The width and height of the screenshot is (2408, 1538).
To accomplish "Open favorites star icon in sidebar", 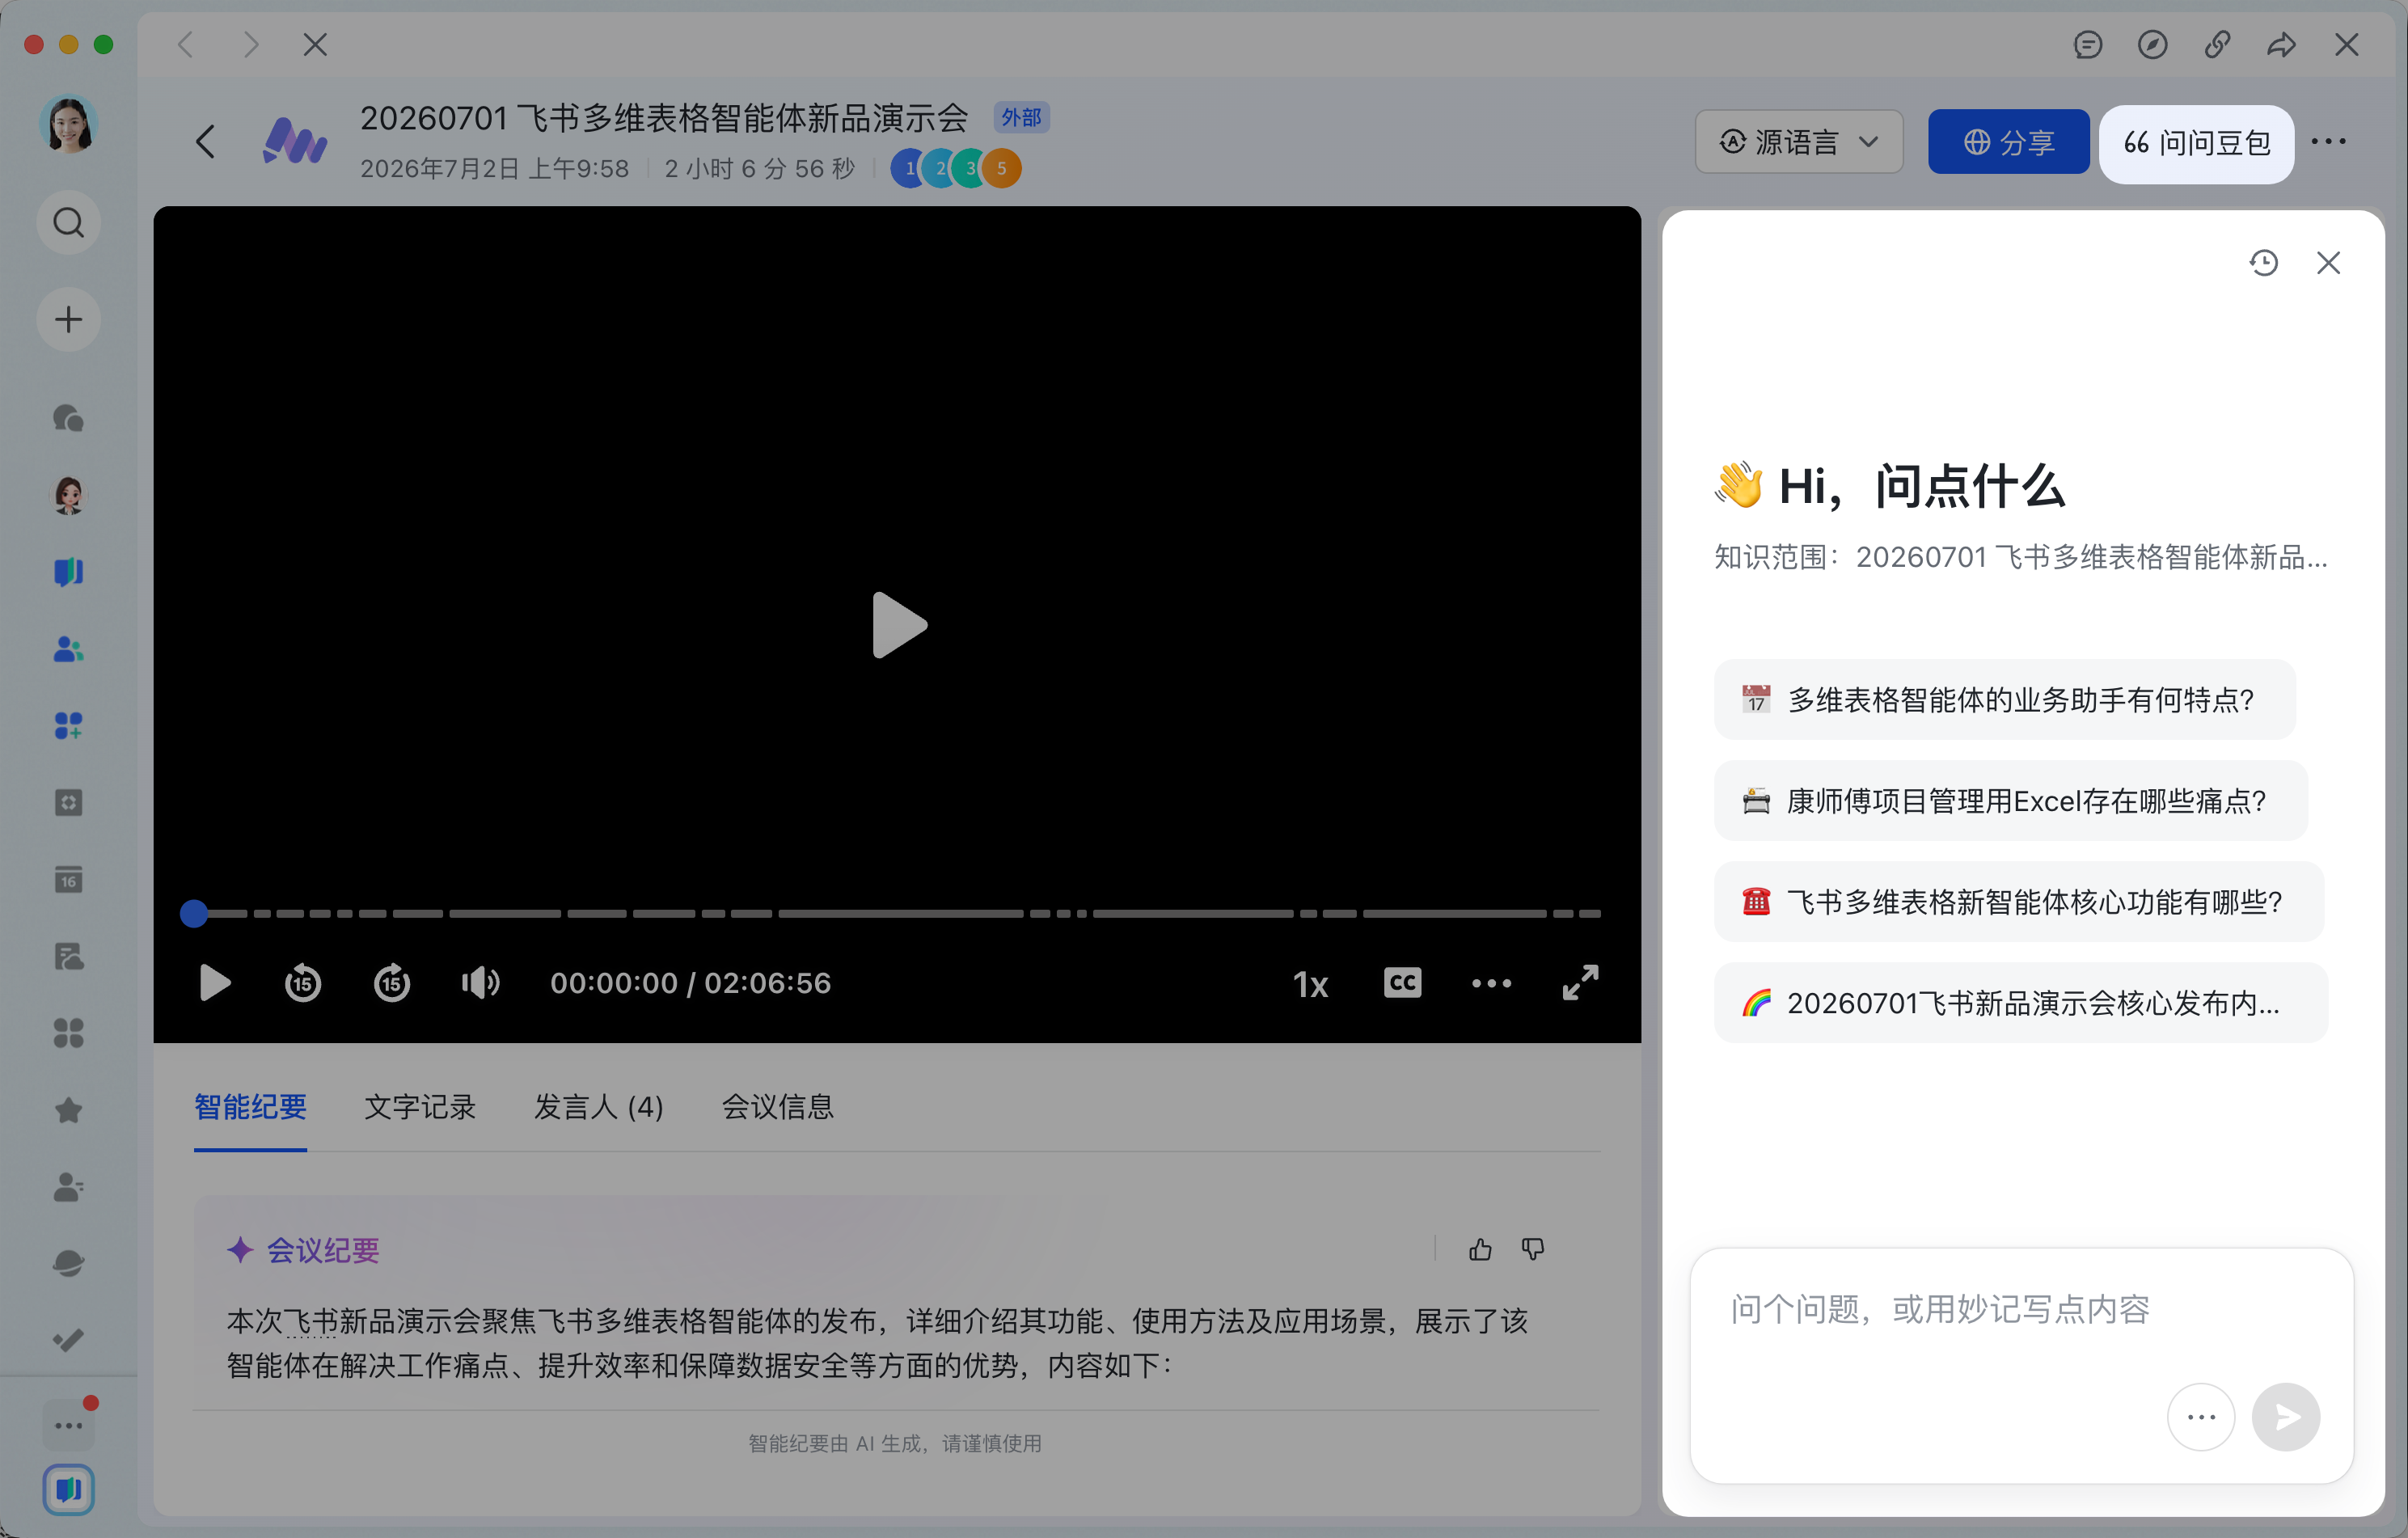I will [68, 1110].
